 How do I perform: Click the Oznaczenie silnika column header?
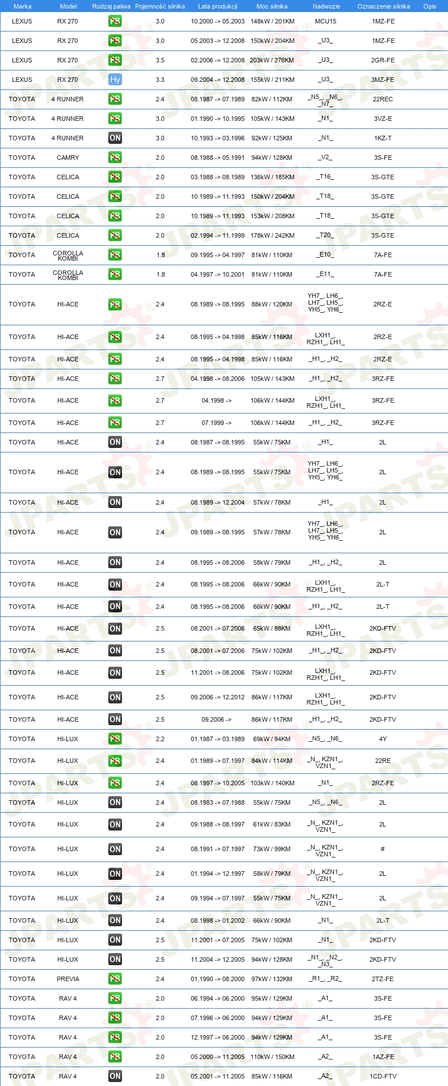point(384,6)
